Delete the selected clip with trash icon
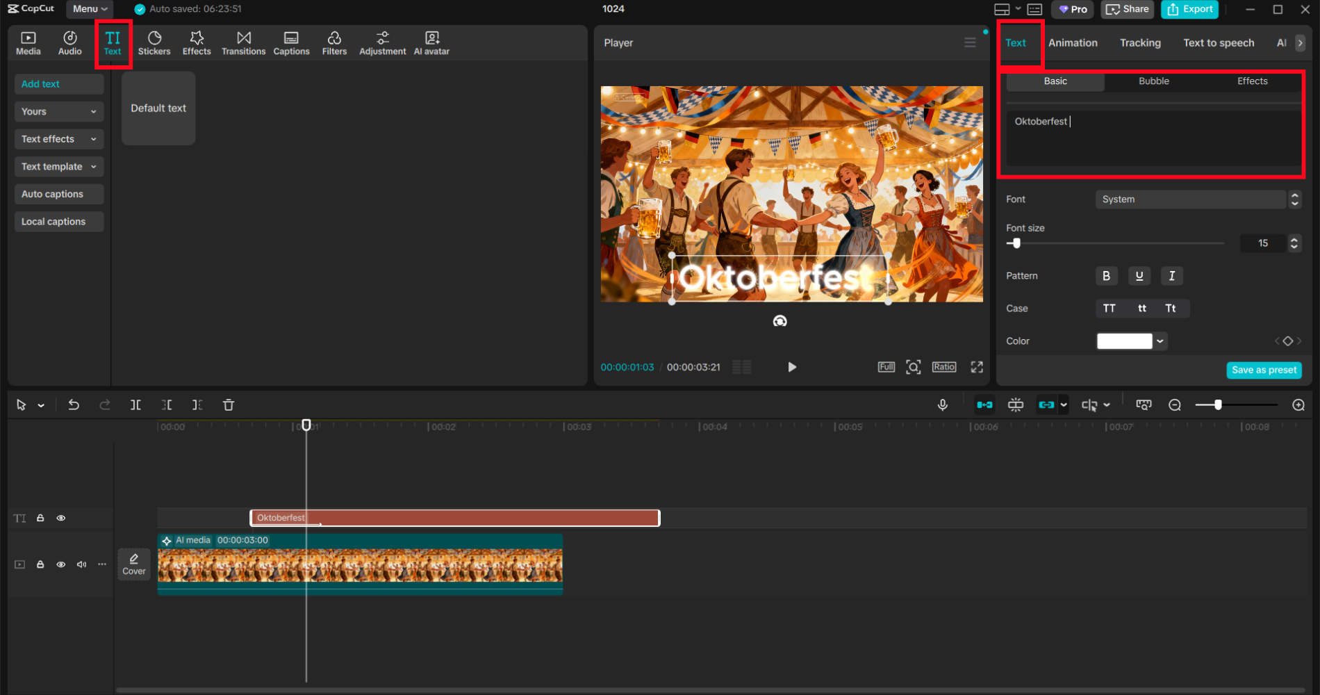The height and width of the screenshot is (695, 1320). (229, 405)
